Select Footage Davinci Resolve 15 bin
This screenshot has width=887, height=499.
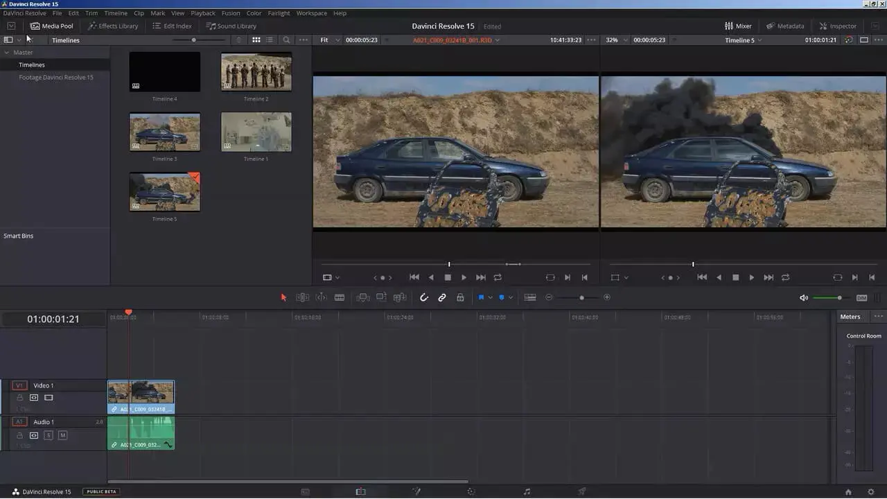[x=56, y=78]
